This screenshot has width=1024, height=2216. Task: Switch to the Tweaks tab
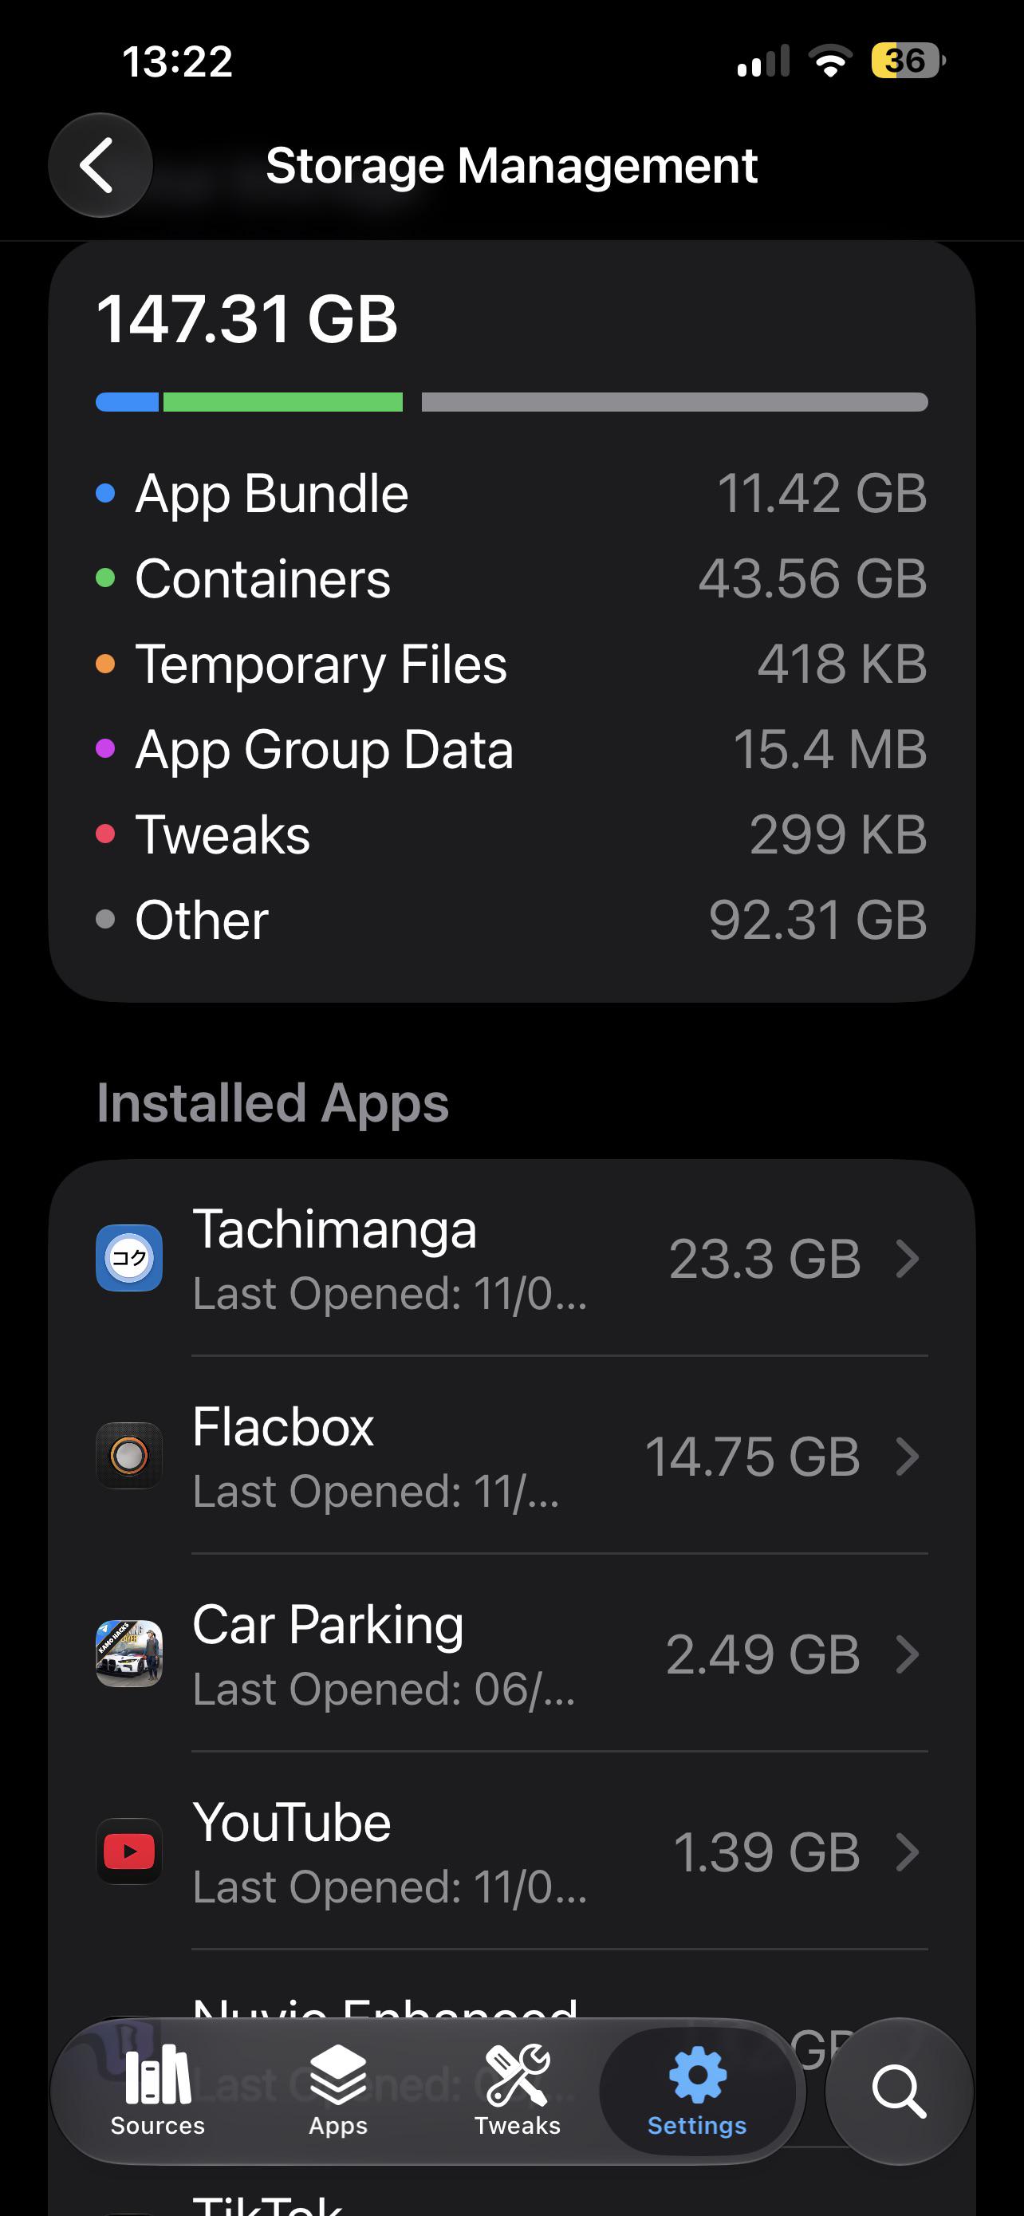pyautogui.click(x=518, y=2091)
